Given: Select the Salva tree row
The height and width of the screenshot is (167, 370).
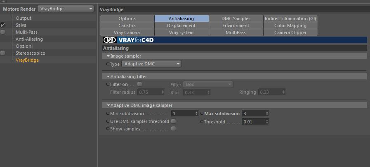Looking at the screenshot, I should click(x=21, y=25).
